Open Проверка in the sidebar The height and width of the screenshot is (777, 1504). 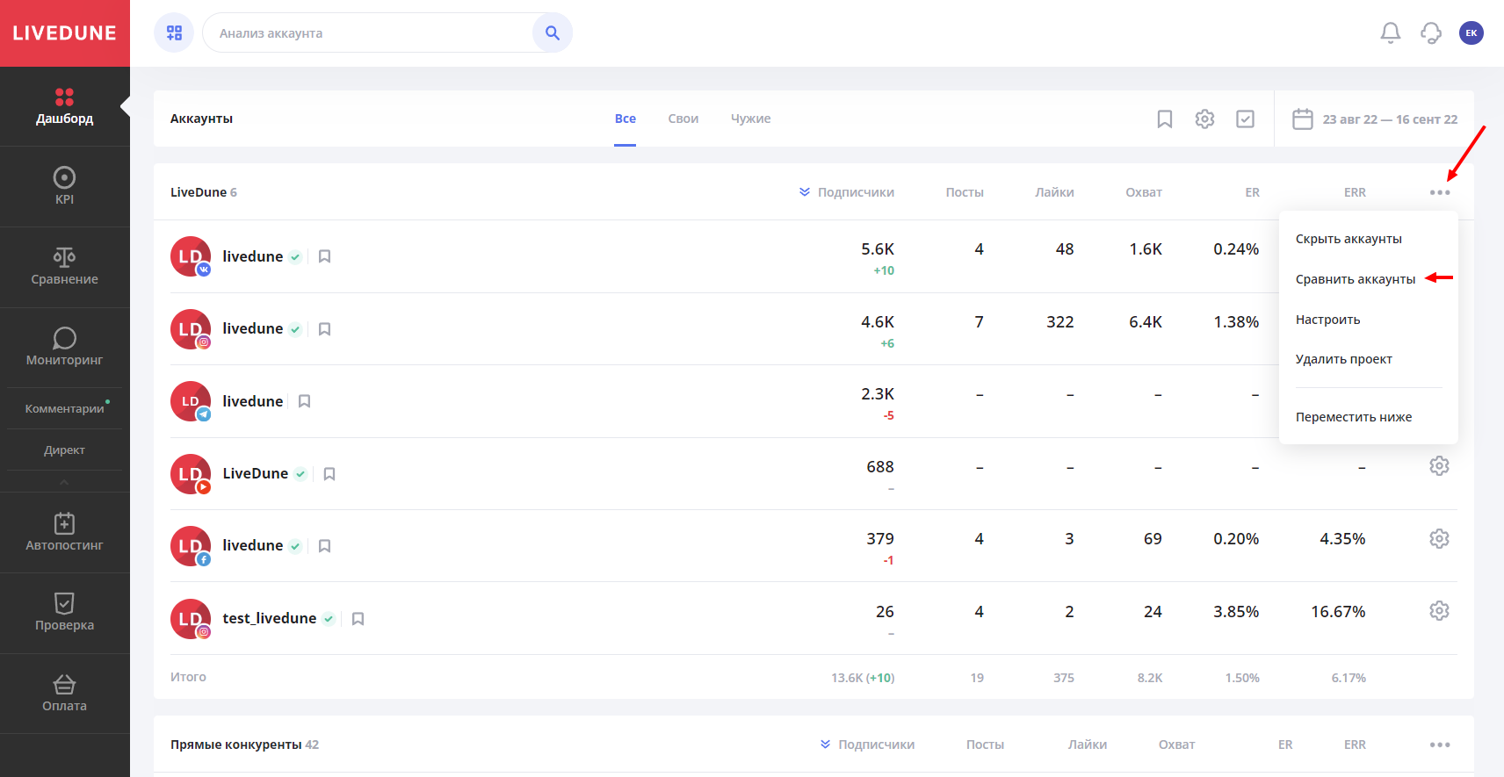(x=65, y=613)
